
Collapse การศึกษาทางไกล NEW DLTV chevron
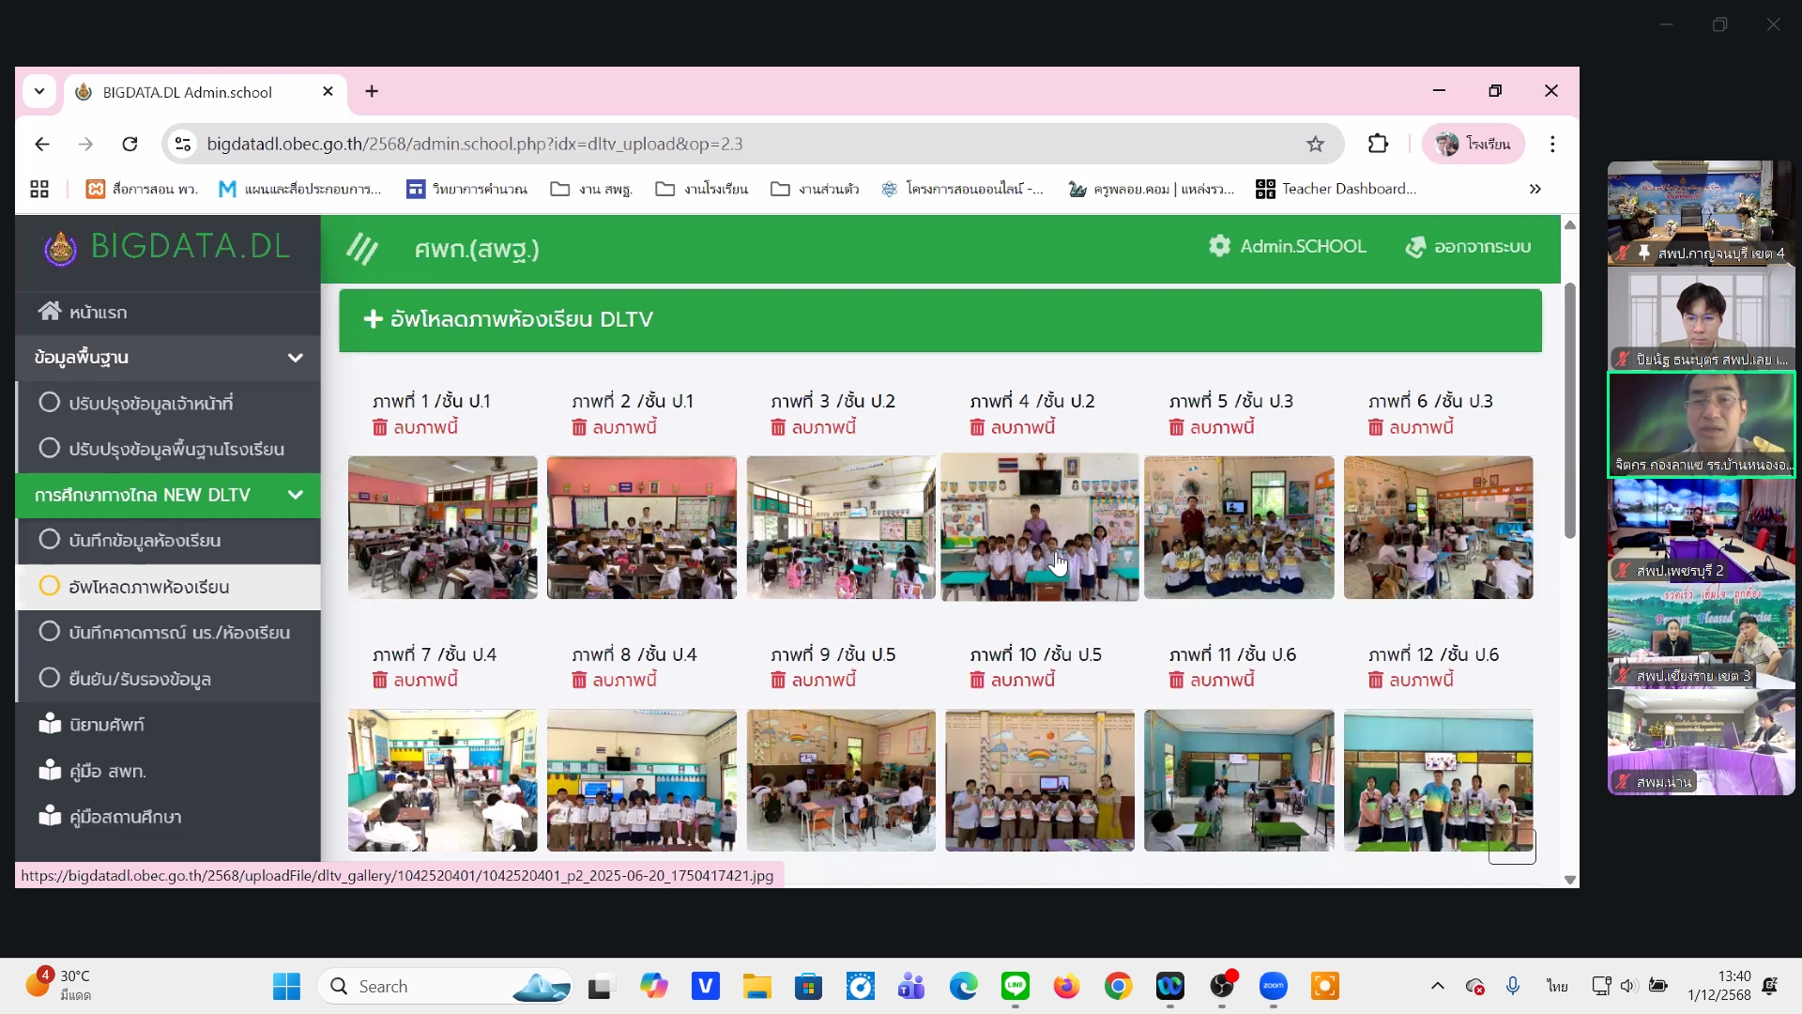[295, 495]
